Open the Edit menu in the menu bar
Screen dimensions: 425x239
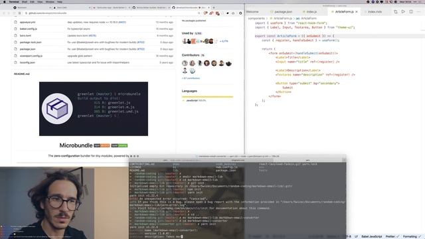click(32, 1)
